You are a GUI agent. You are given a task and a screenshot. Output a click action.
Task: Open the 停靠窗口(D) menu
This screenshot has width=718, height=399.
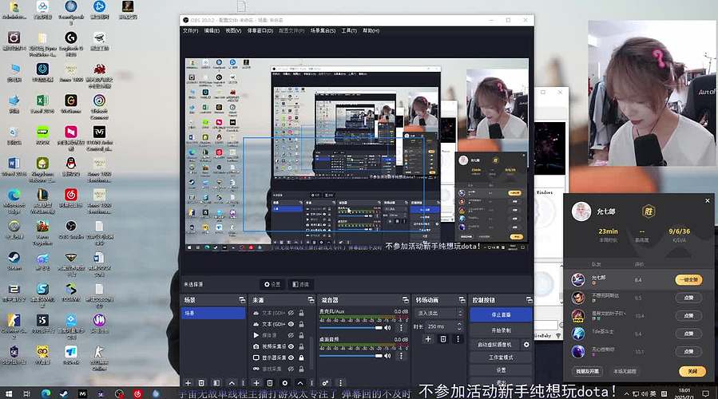[260, 30]
